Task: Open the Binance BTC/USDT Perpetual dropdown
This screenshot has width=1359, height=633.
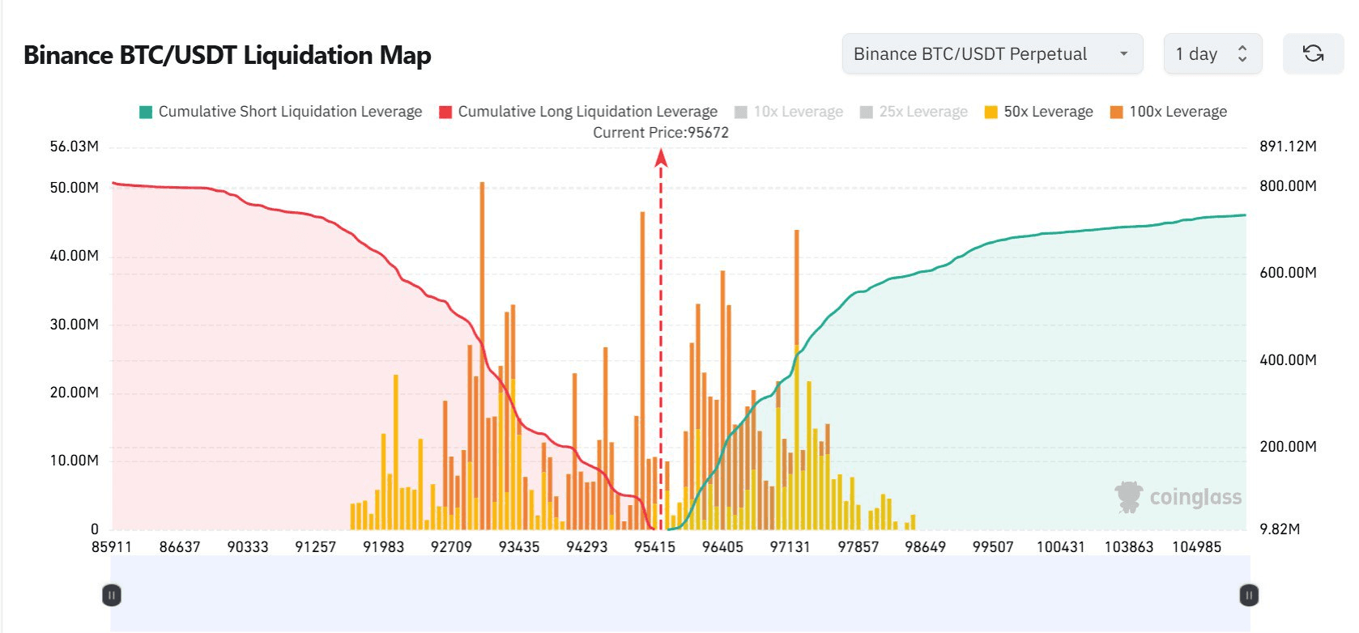Action: click(x=992, y=53)
